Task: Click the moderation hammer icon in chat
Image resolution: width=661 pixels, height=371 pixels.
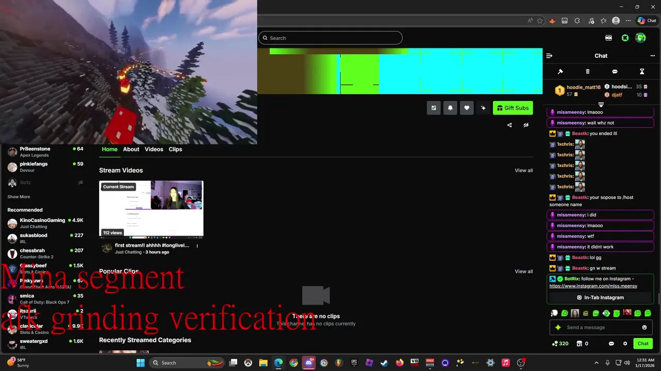Action: pos(560,72)
